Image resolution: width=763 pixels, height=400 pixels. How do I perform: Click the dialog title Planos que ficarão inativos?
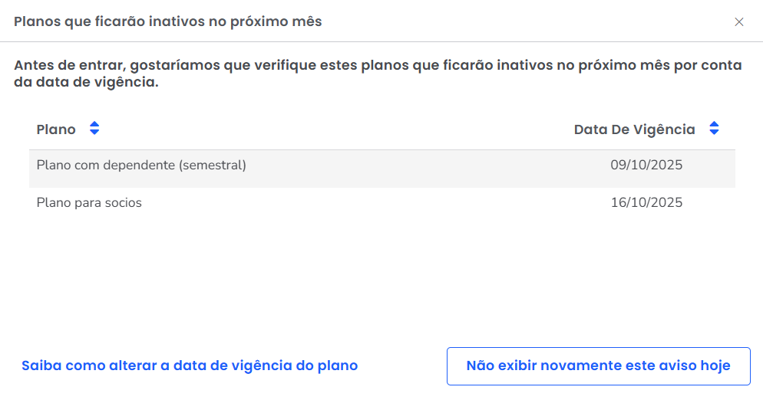pos(167,21)
